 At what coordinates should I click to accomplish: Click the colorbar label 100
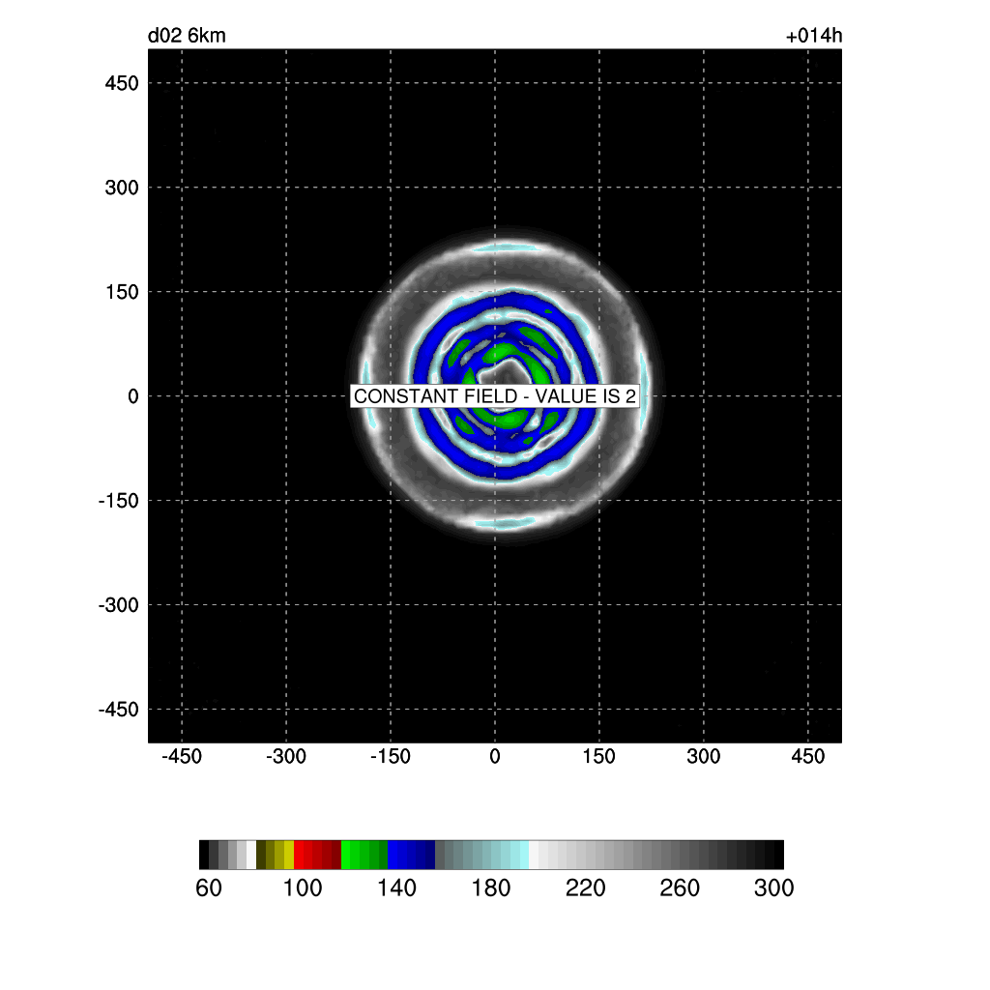(x=303, y=888)
